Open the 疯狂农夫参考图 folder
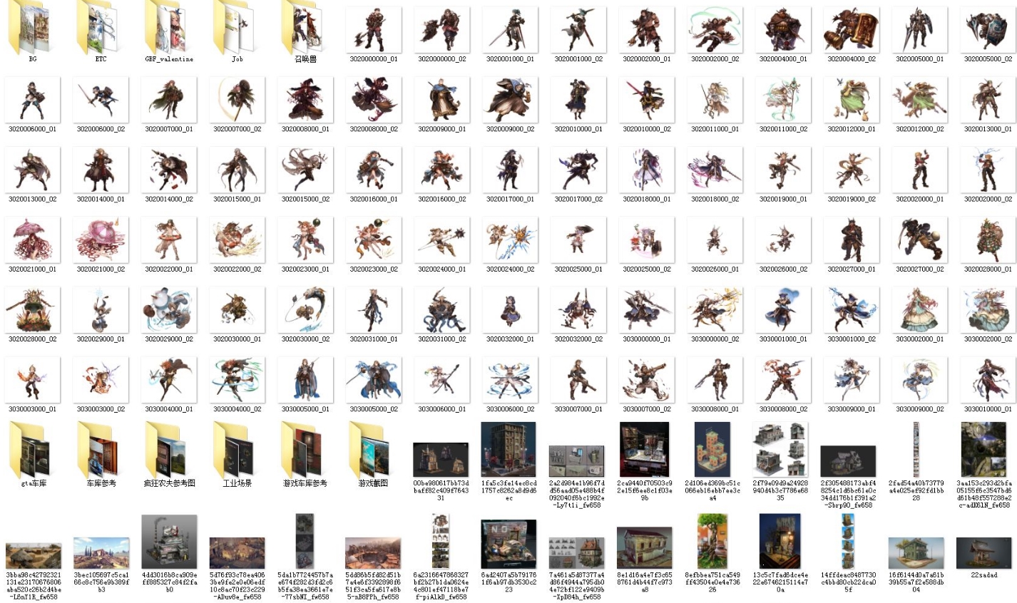Viewport: 1017px width, 603px height. click(x=167, y=450)
